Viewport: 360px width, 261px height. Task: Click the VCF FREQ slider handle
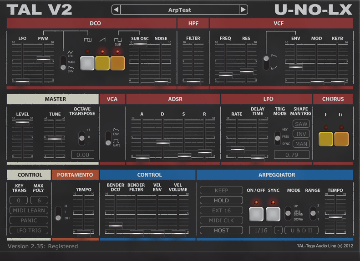point(226,74)
